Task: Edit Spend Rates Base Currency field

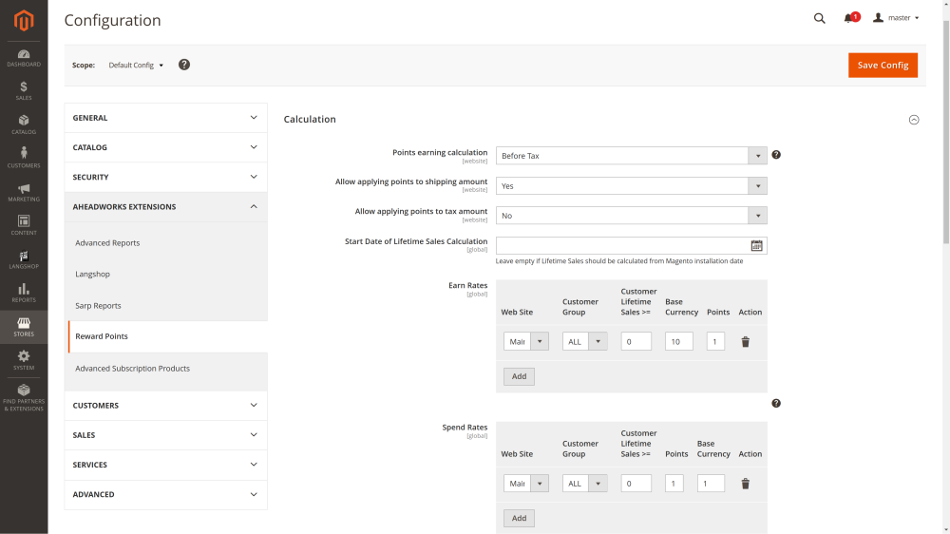Action: pyautogui.click(x=711, y=483)
